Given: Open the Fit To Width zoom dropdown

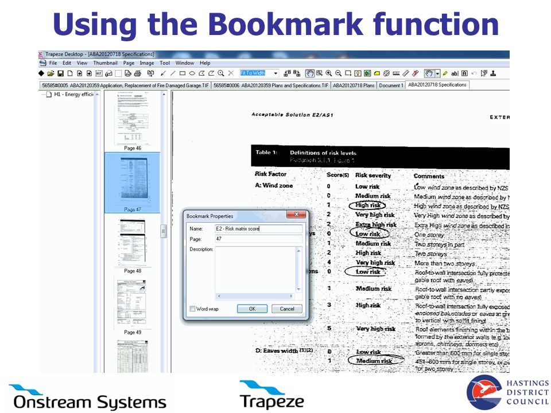Looking at the screenshot, I should coord(276,73).
